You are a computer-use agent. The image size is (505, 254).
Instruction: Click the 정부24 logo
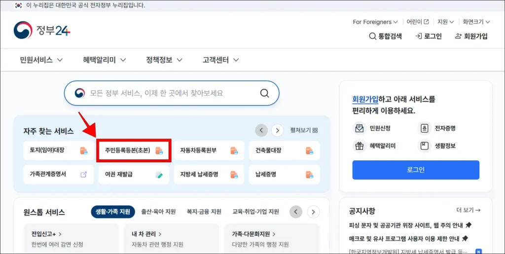[42, 30]
